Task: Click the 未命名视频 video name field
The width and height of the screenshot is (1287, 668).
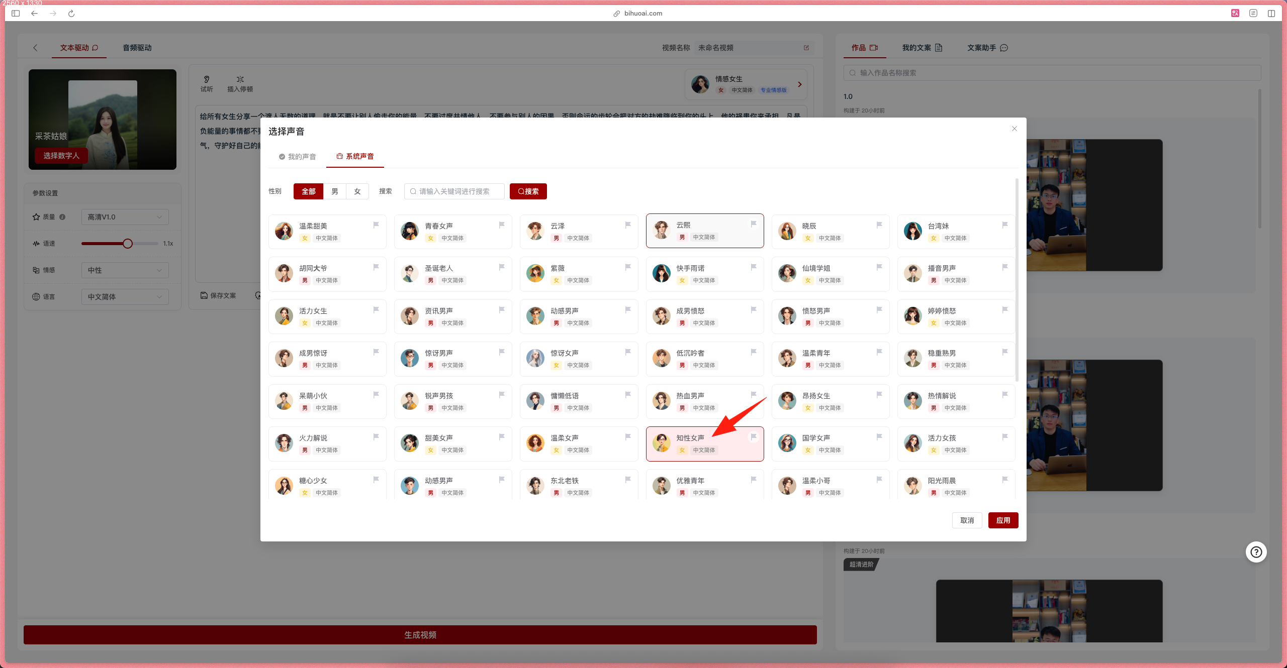Action: [x=754, y=48]
